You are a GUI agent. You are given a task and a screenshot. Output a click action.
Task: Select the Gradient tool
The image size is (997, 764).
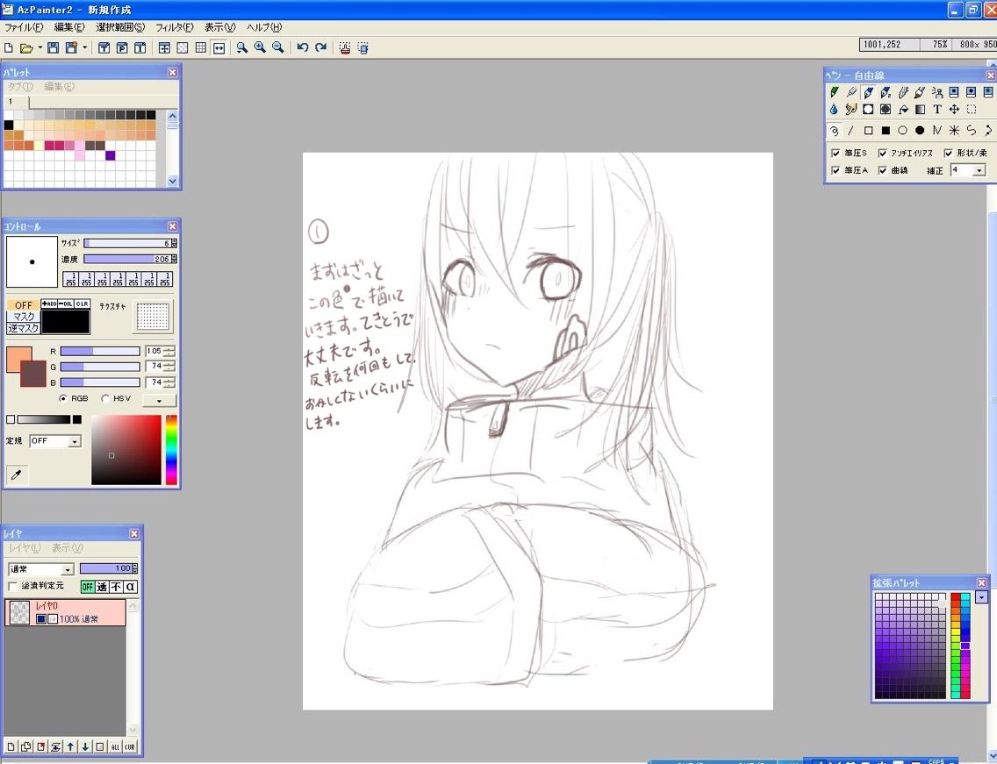(920, 110)
